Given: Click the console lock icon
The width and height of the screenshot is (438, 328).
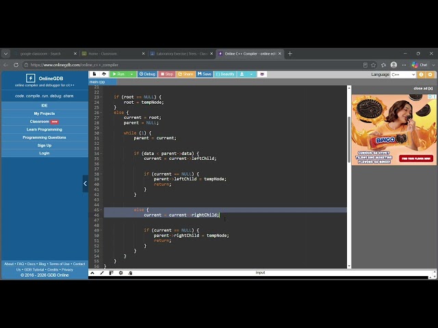Looking at the screenshot, I should [130, 273].
